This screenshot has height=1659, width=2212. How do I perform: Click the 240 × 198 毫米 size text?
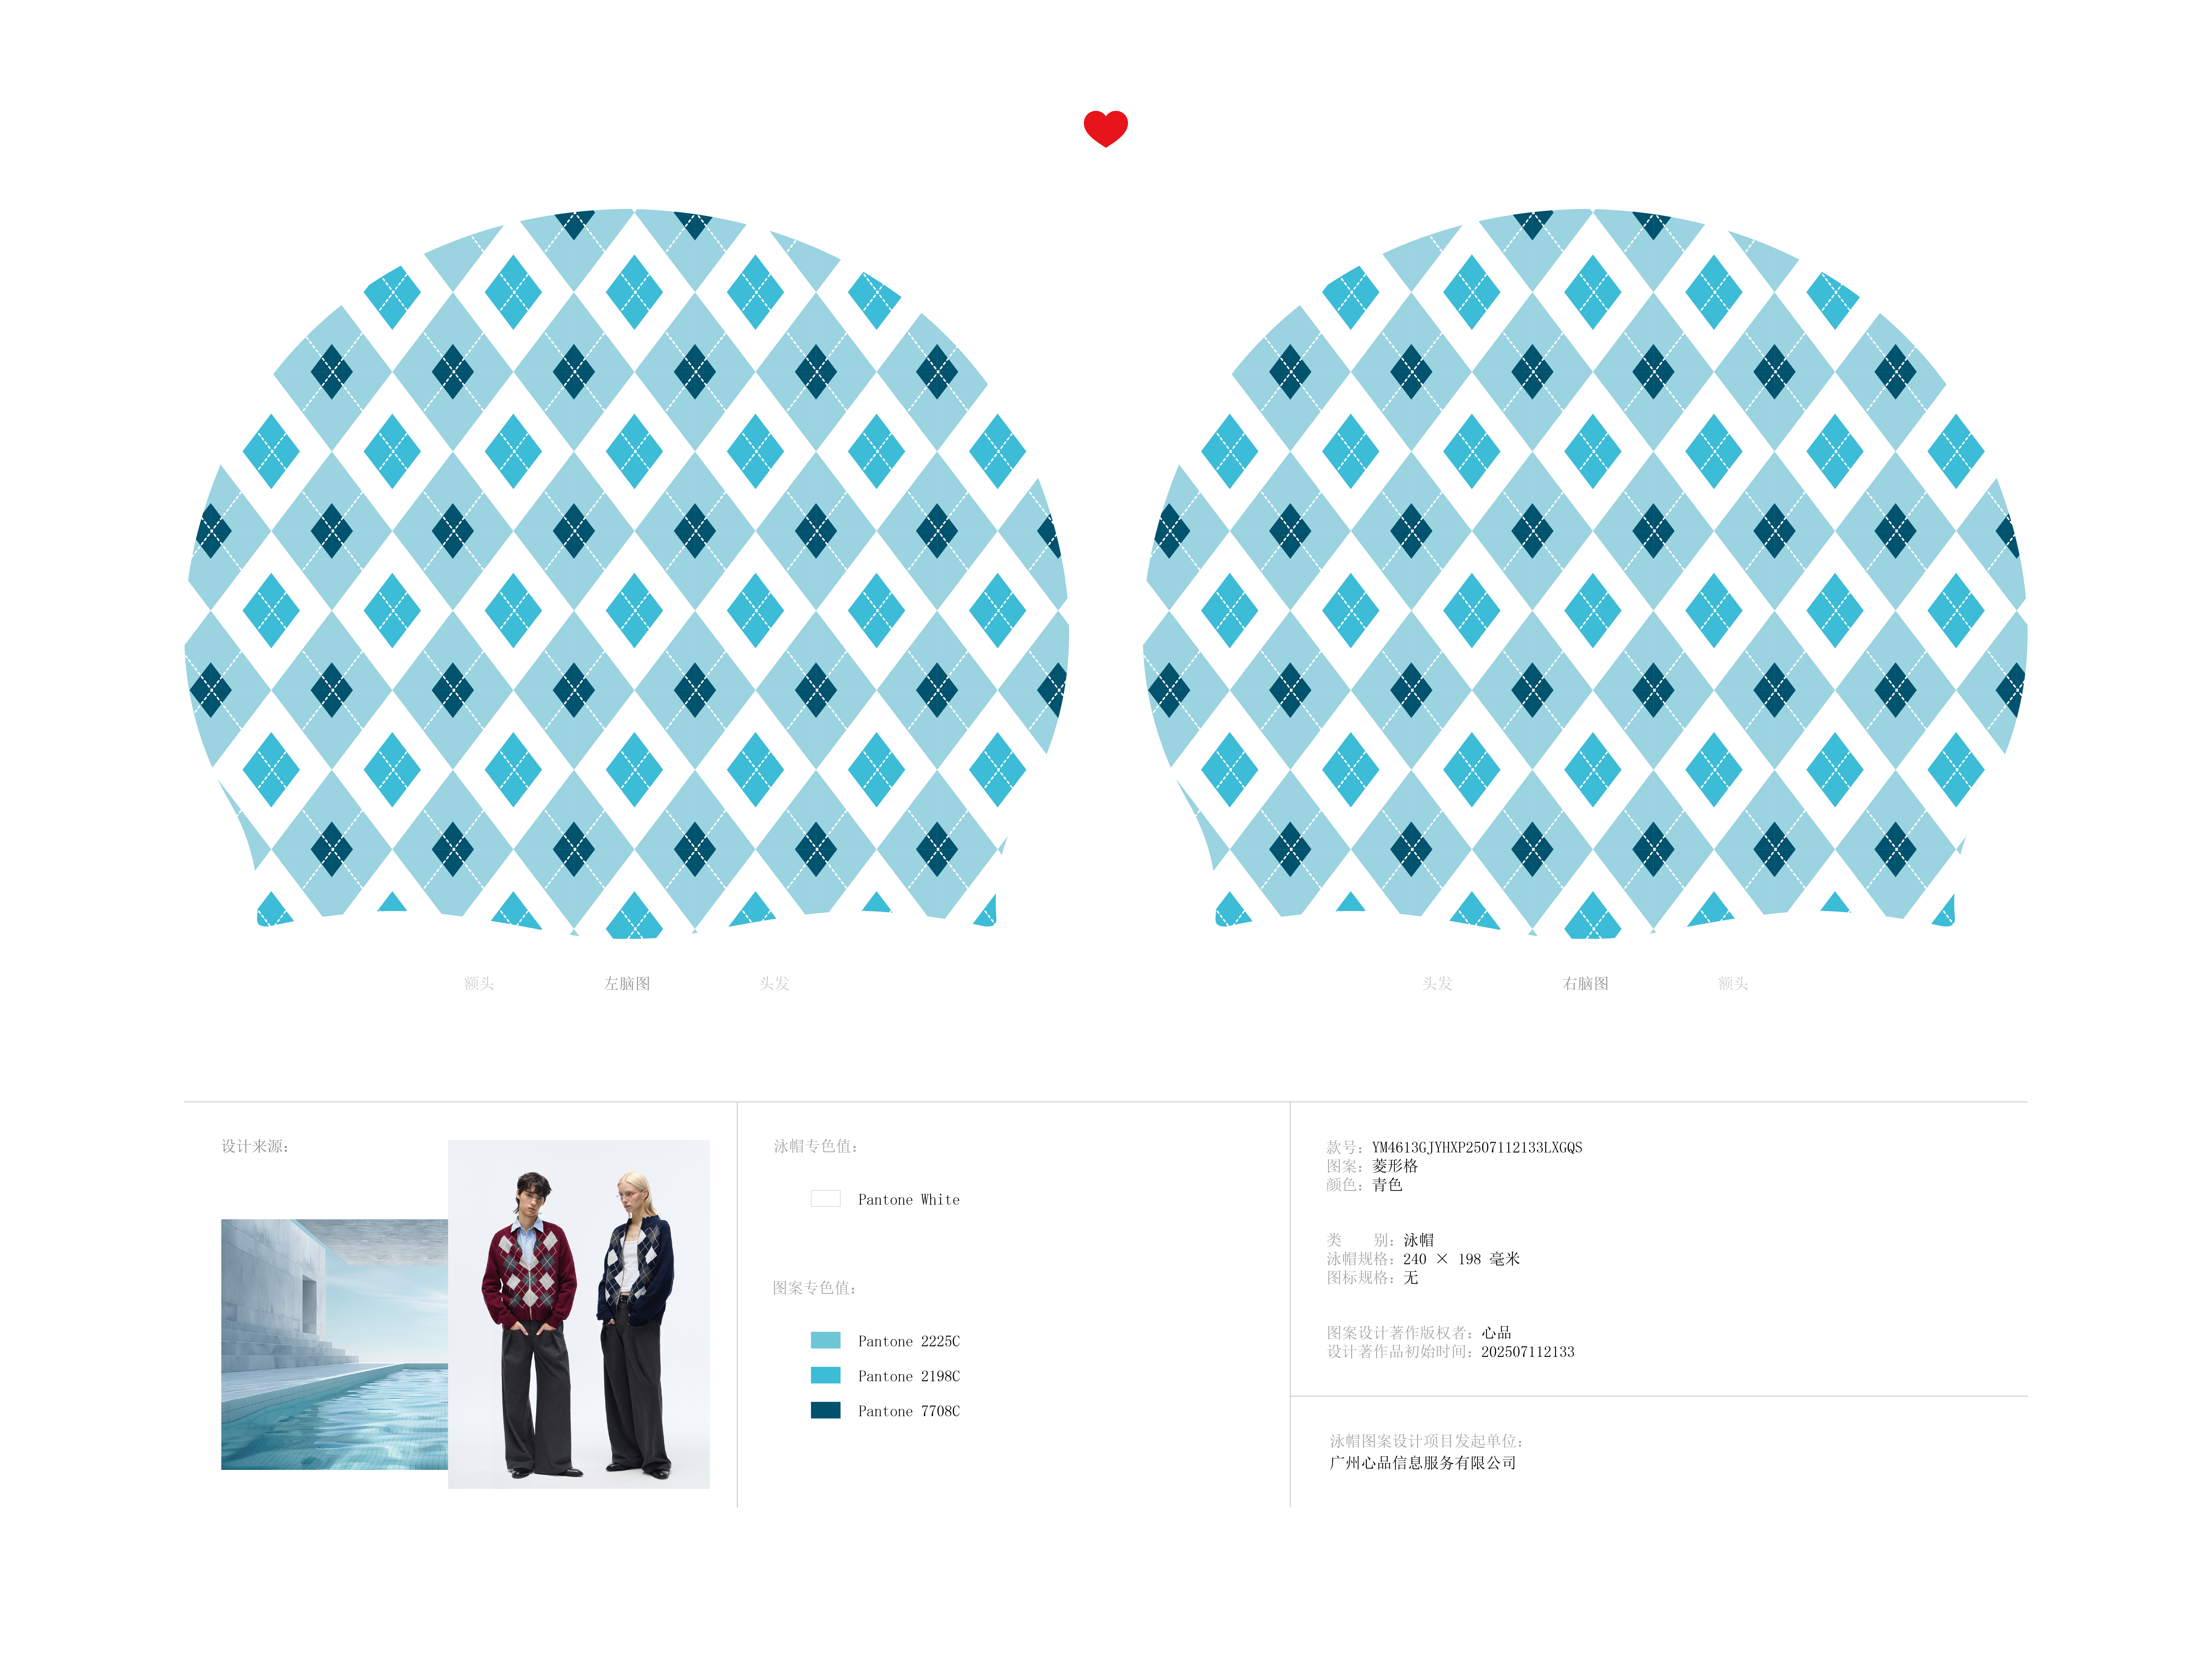pyautogui.click(x=1461, y=1259)
